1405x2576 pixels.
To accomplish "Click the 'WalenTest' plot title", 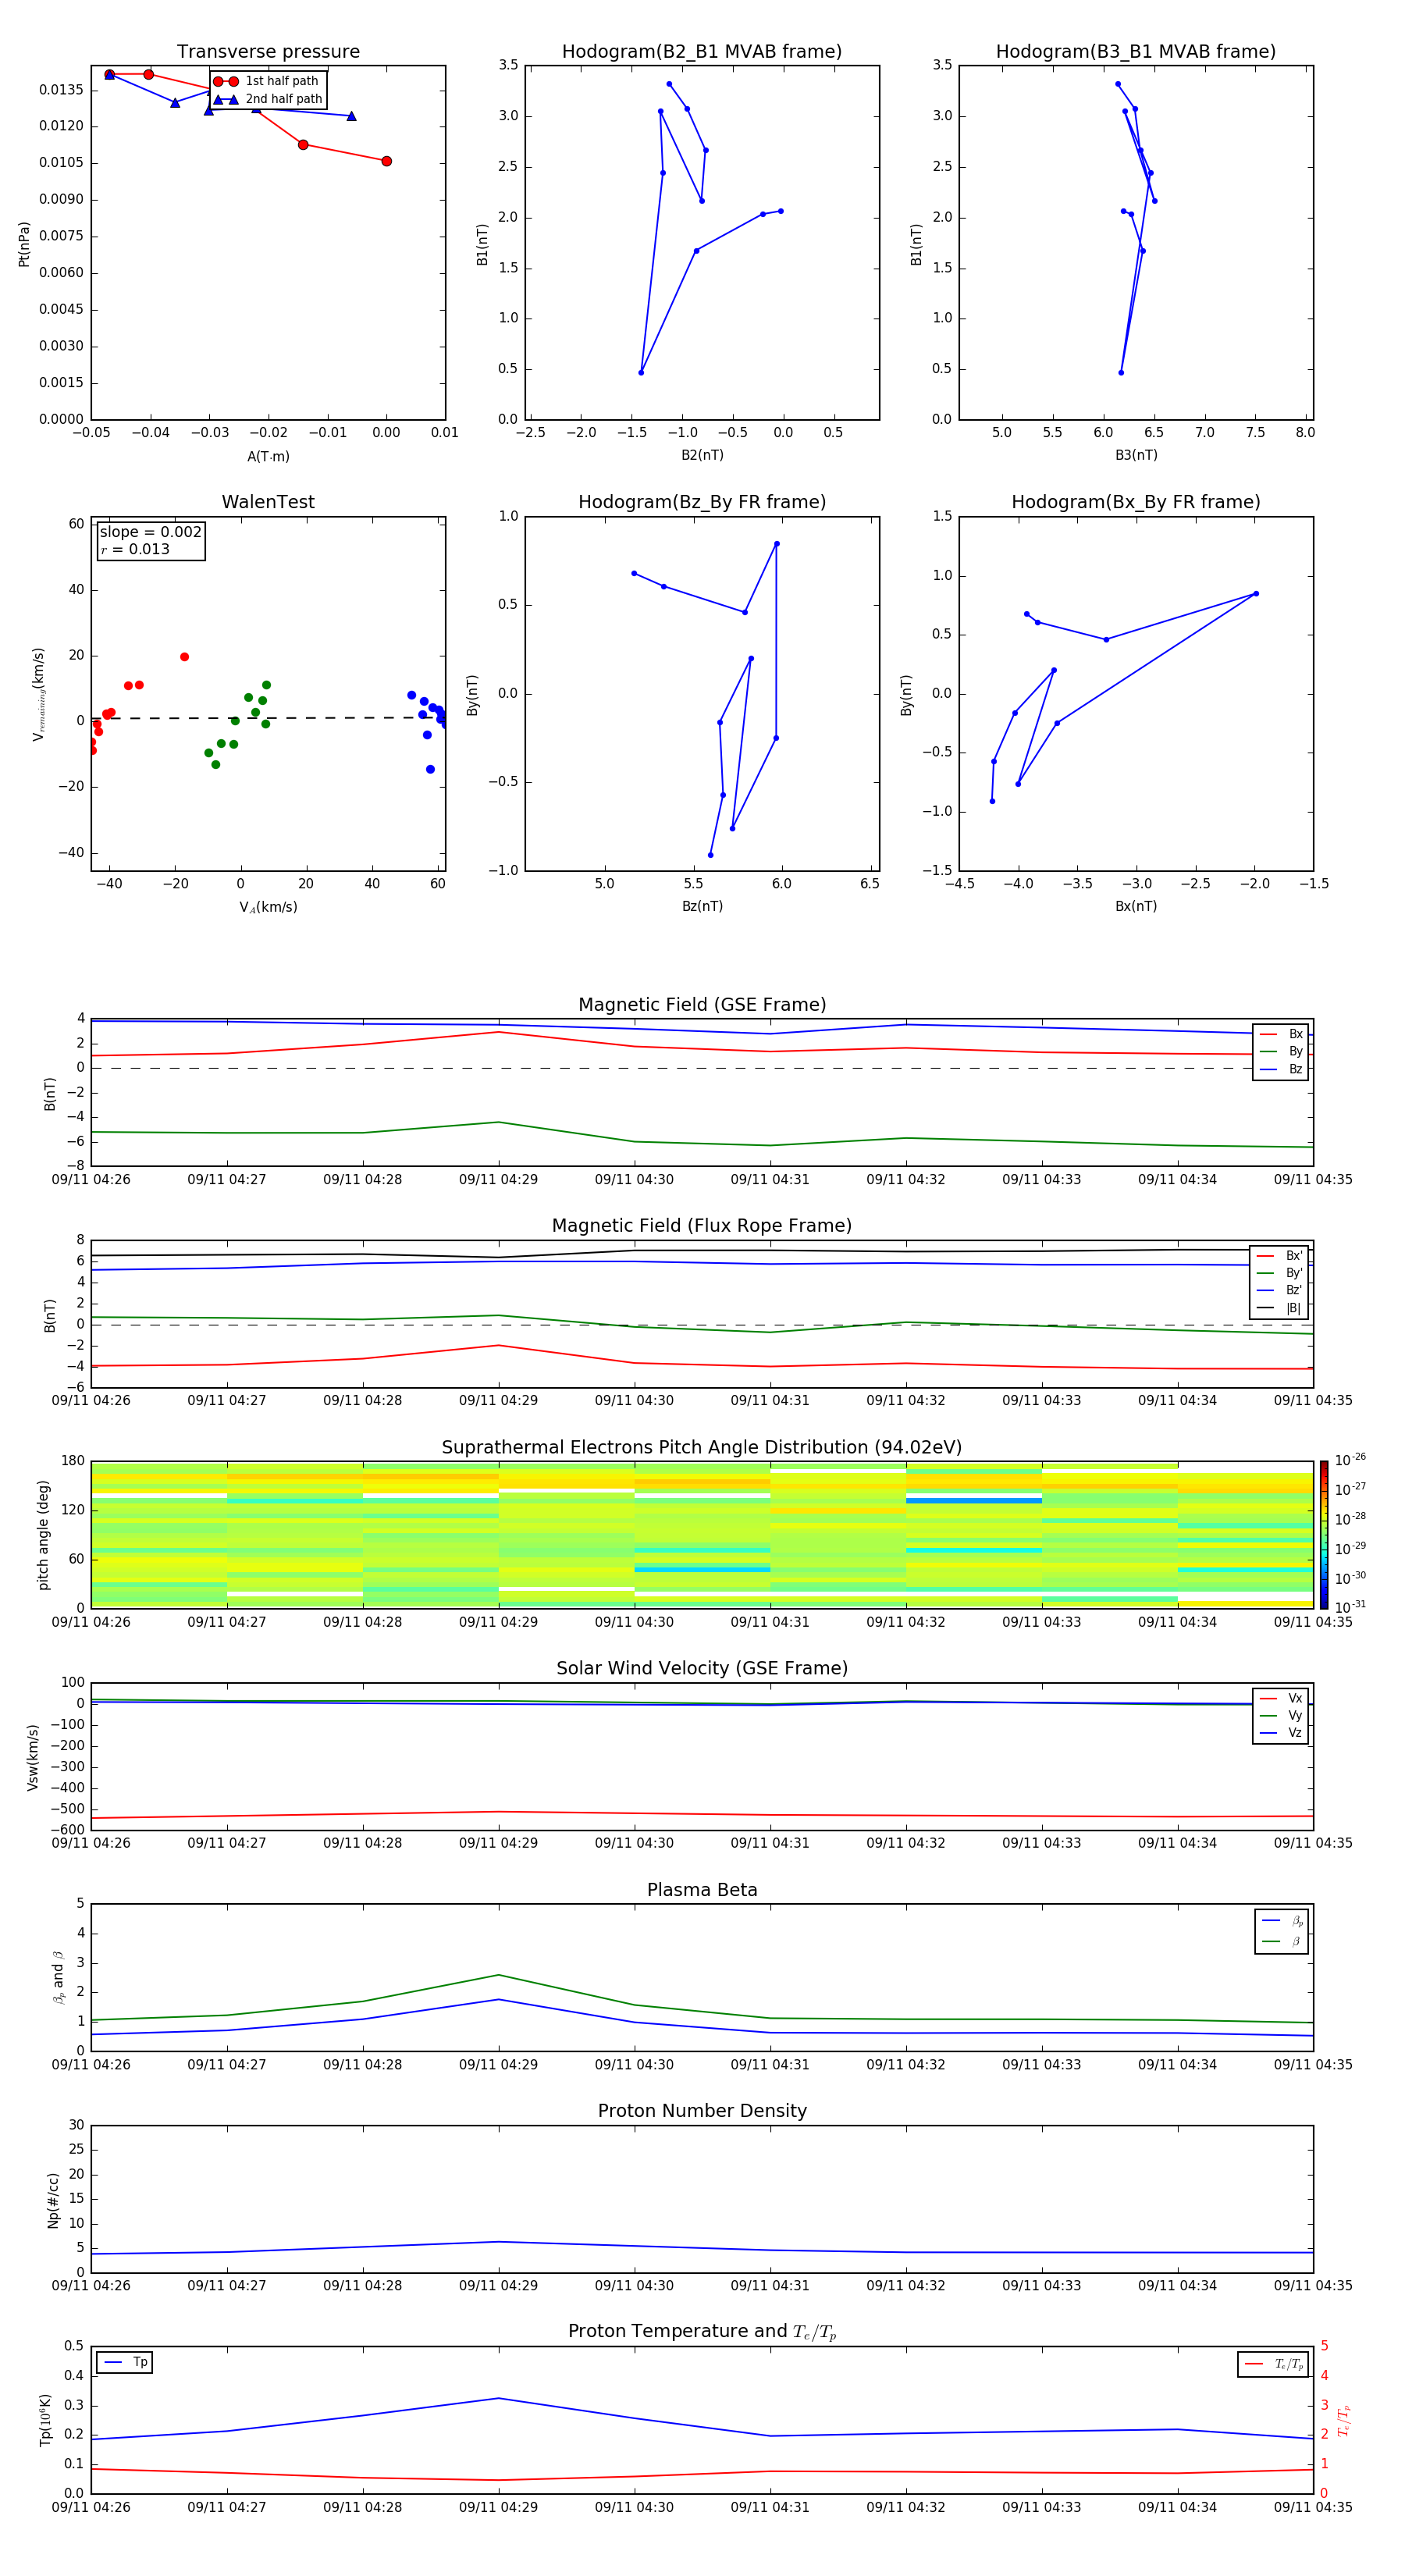I will pyautogui.click(x=268, y=502).
